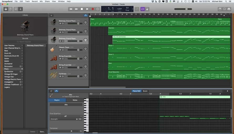Open the File menu

click(x=16, y=1)
